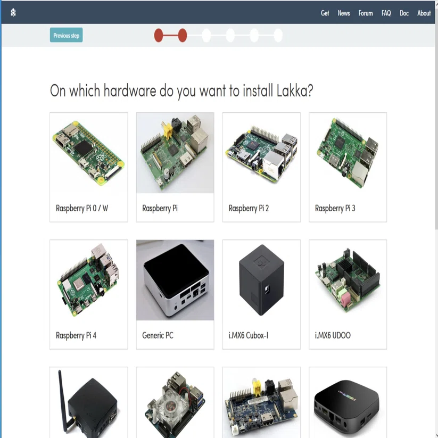Select the third progress step dot
The image size is (438, 438).
click(x=206, y=36)
